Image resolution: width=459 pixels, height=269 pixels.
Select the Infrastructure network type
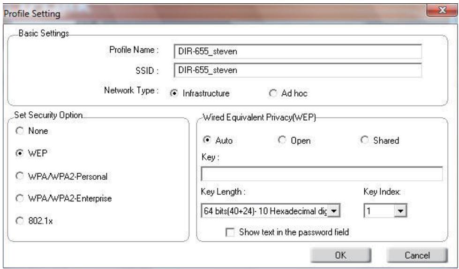pos(174,93)
